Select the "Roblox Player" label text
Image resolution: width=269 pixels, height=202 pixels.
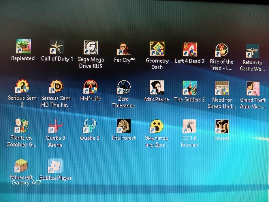[56, 178]
